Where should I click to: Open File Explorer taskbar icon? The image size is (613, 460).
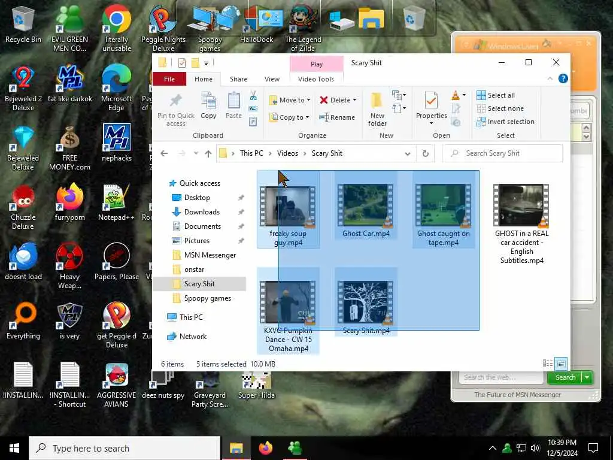click(x=236, y=448)
